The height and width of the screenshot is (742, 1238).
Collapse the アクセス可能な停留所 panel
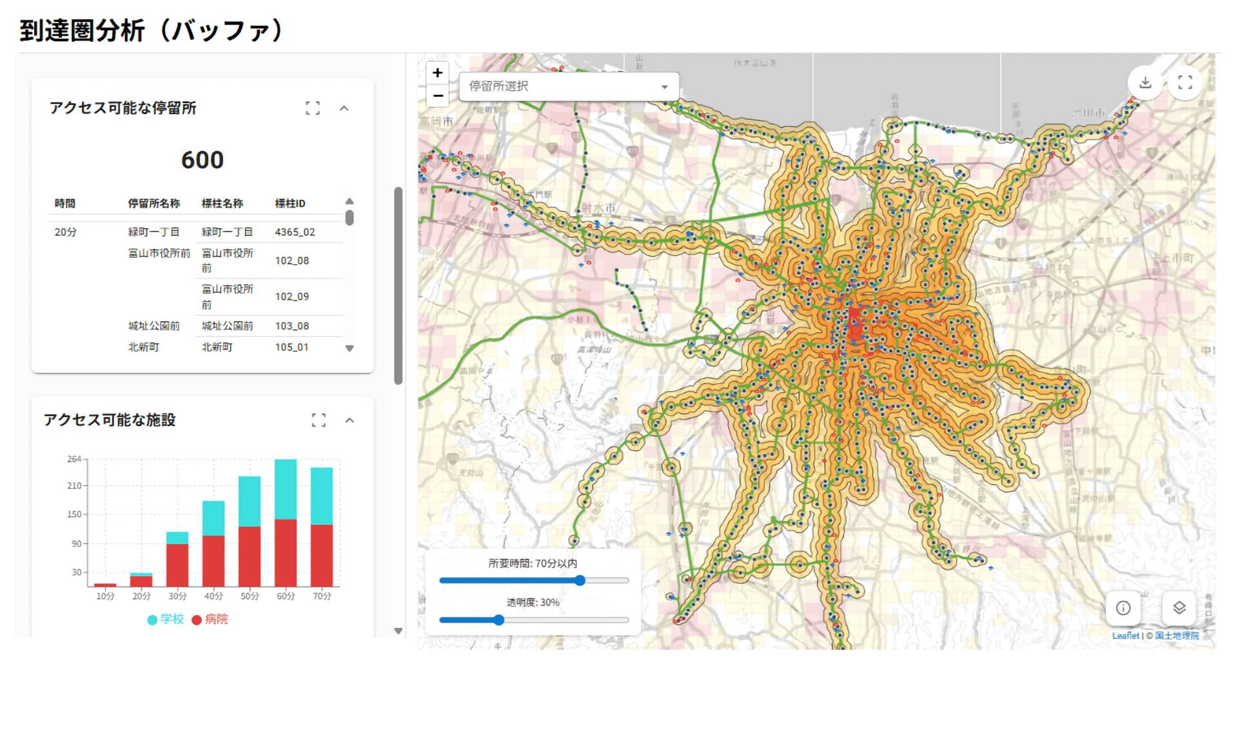(344, 108)
